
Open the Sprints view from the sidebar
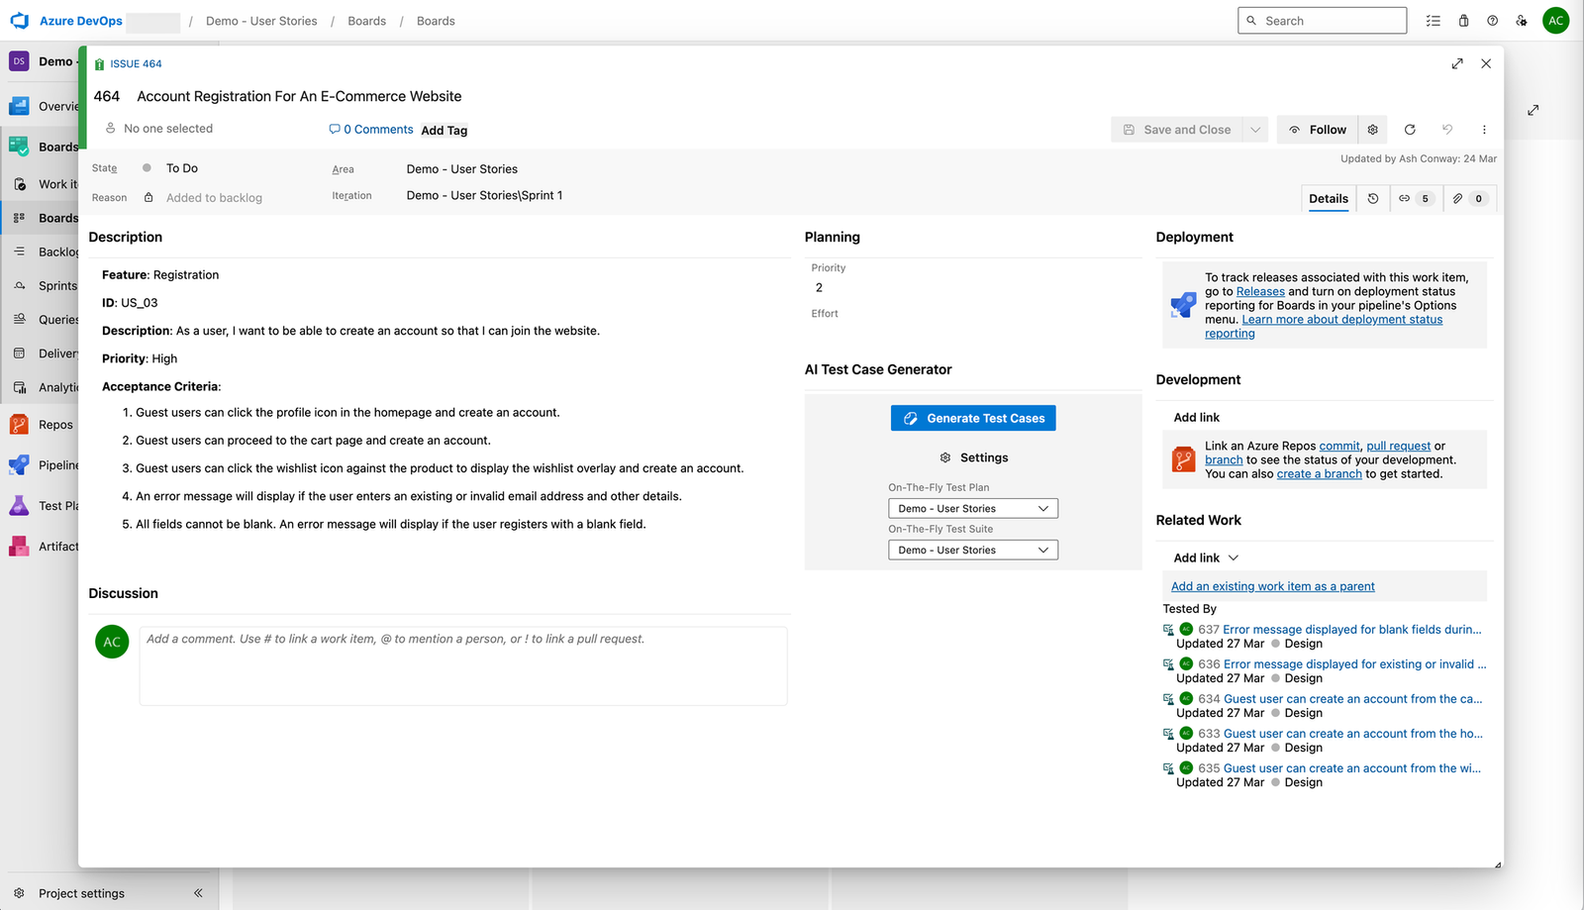tap(45, 285)
